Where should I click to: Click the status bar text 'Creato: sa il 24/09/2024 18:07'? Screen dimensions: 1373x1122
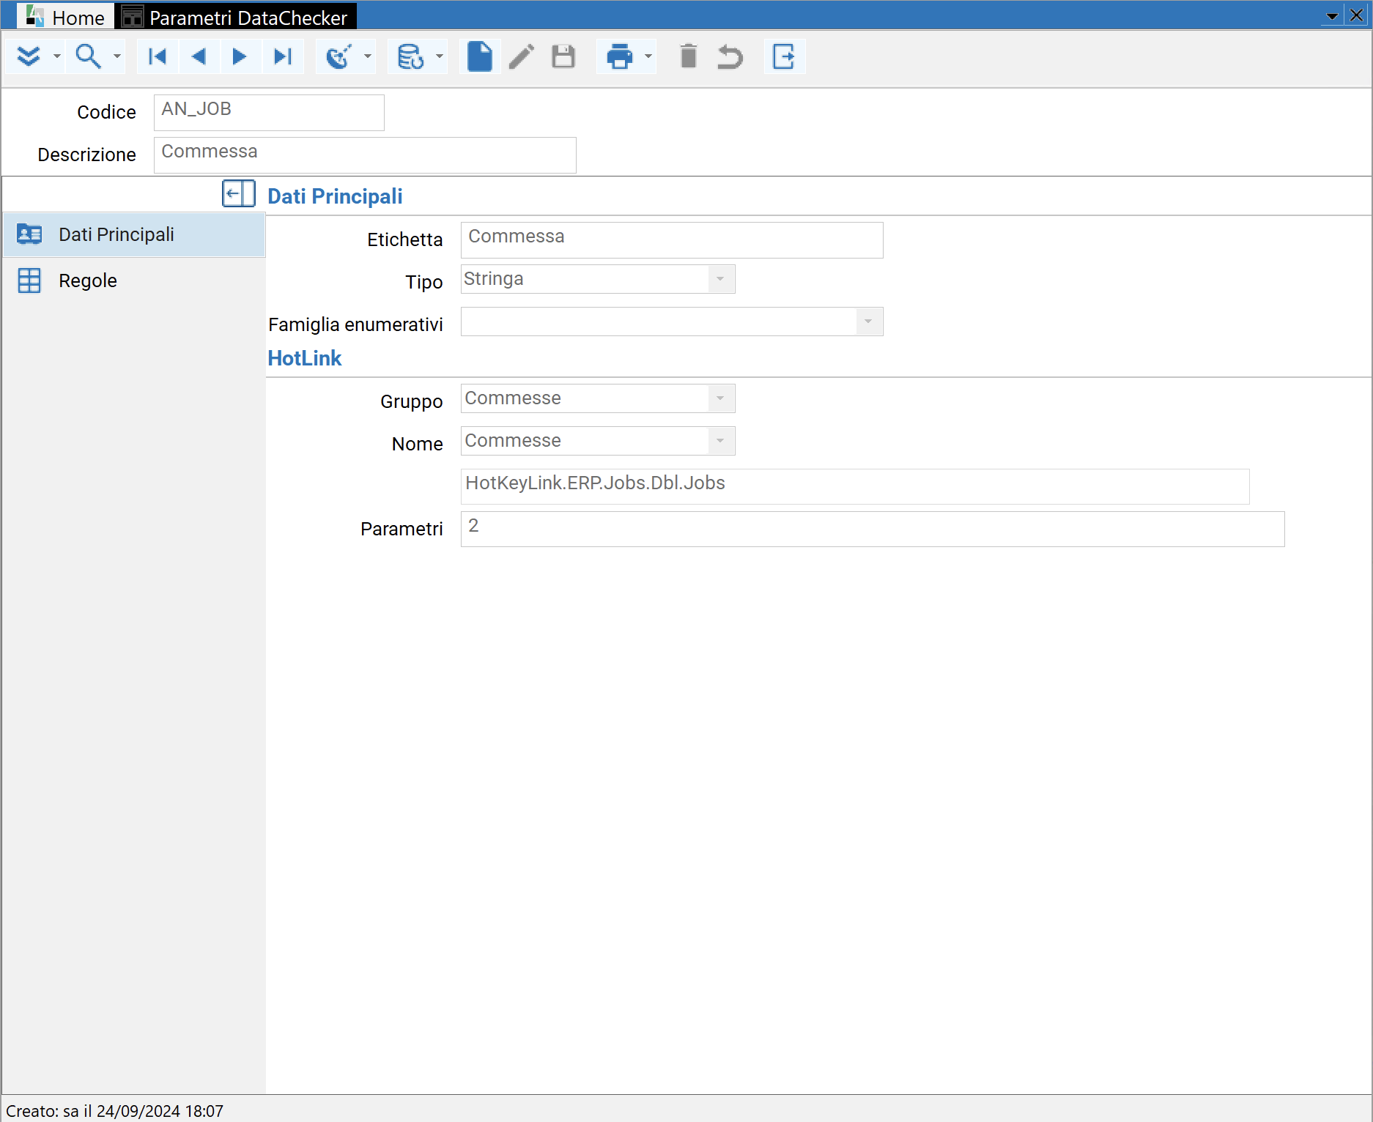click(x=114, y=1111)
